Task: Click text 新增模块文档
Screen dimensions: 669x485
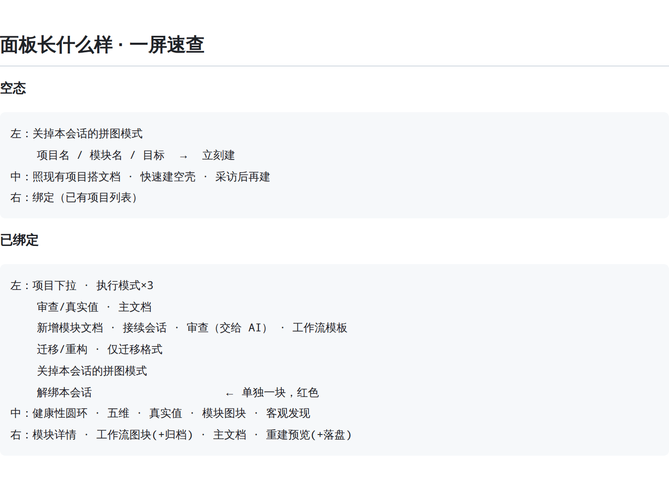Action: tap(70, 328)
